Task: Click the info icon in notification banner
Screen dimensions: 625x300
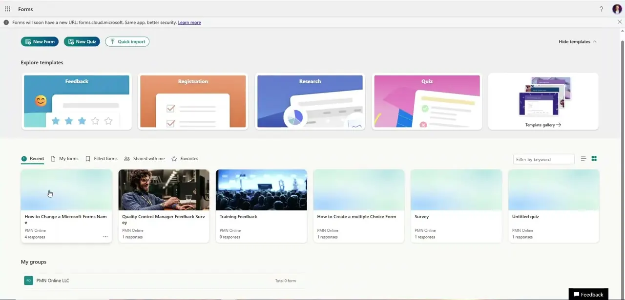Action: [x=6, y=22]
